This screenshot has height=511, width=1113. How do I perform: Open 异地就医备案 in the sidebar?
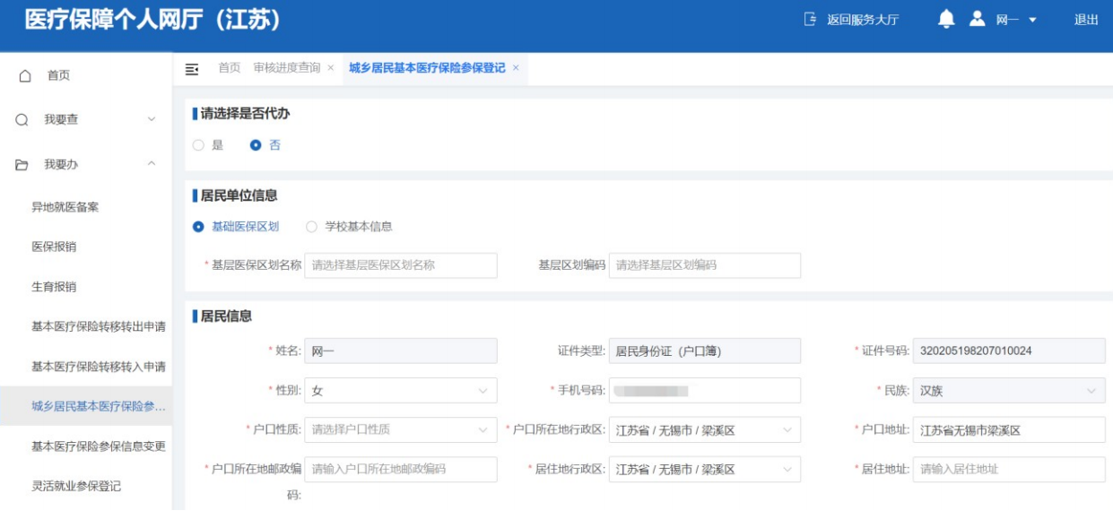coord(65,207)
